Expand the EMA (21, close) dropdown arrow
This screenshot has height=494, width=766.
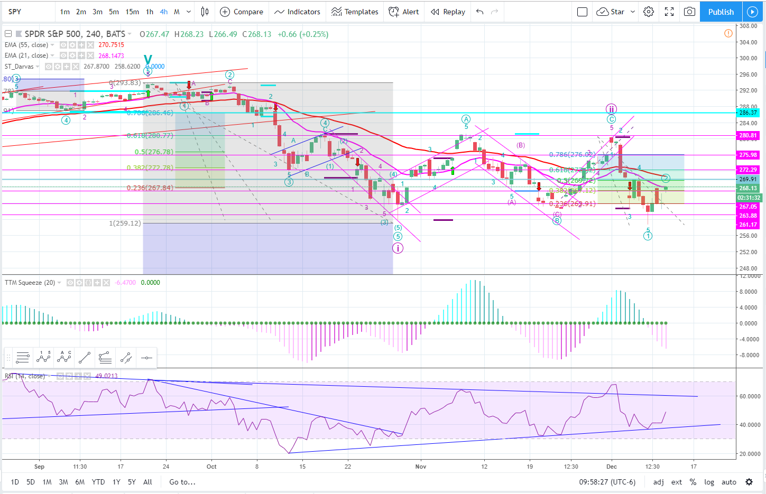(x=52, y=55)
